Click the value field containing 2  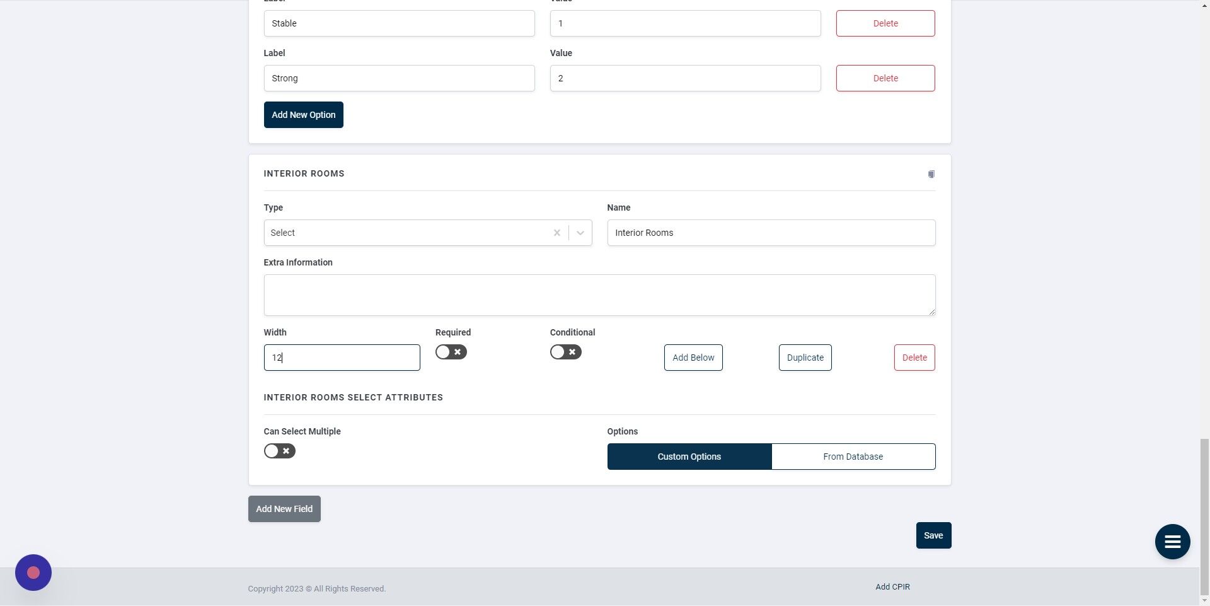pyautogui.click(x=685, y=78)
